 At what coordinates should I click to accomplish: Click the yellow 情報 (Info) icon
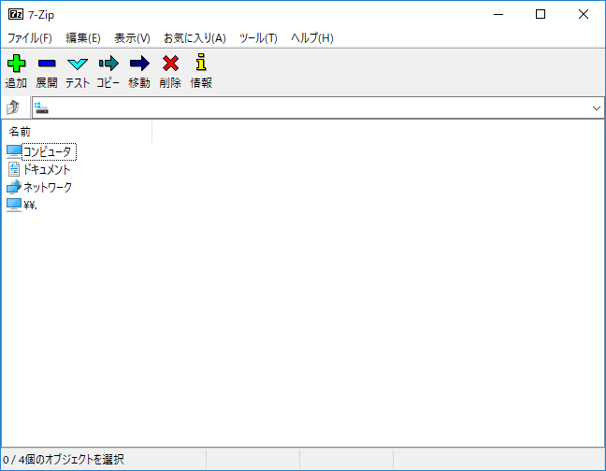201,63
